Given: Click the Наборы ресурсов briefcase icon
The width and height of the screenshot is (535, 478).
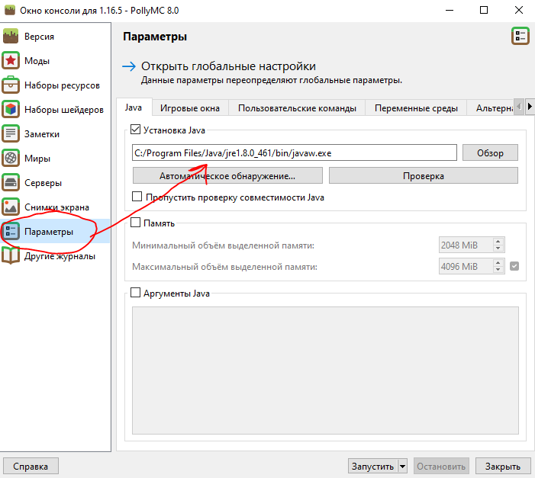Looking at the screenshot, I should (11, 85).
